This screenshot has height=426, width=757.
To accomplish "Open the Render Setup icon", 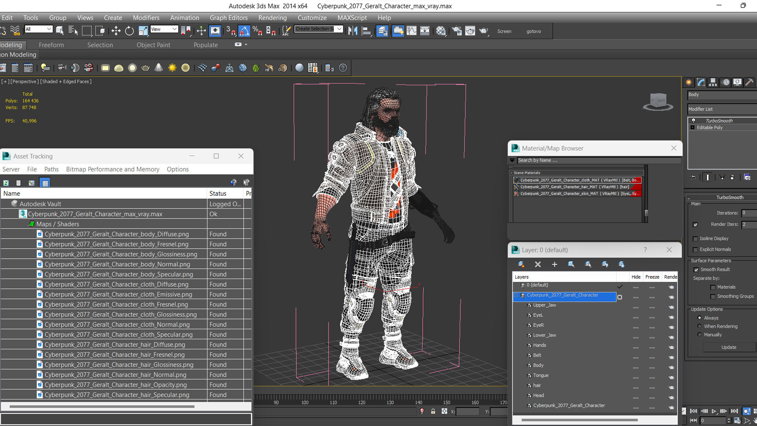I will [457, 31].
